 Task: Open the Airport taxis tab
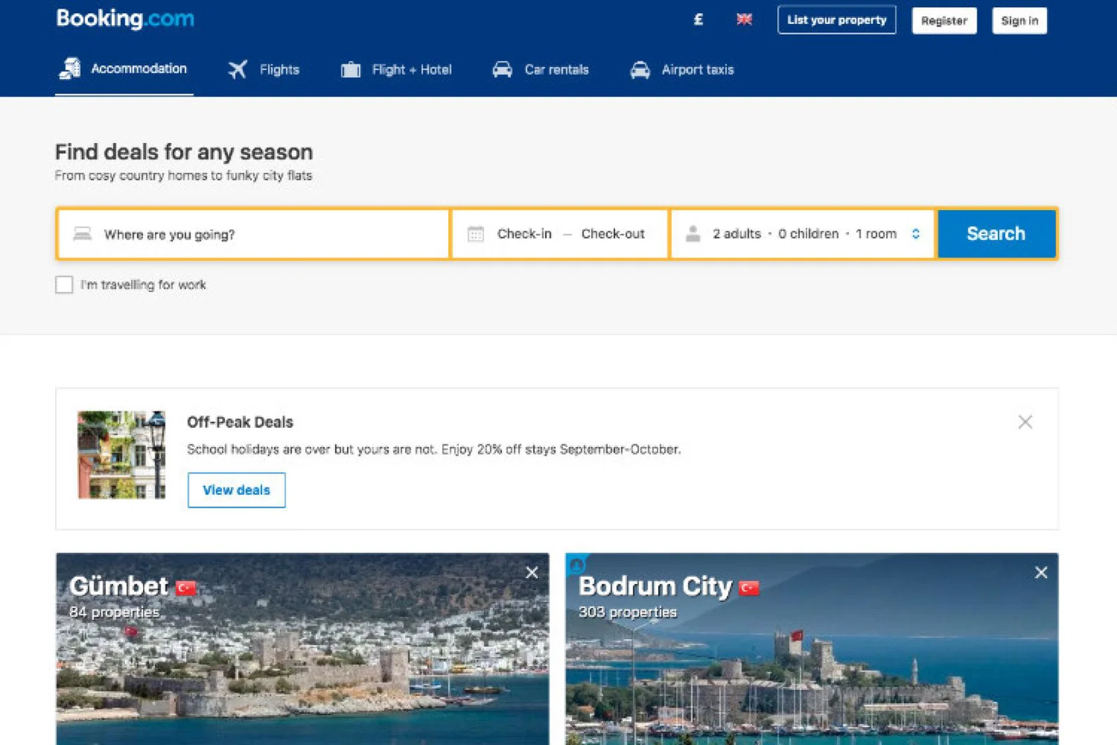pos(682,70)
